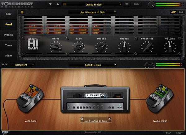This screenshot has height=135, width=186.
Task: Click the MIDDLE knob
Action: click(101, 47)
